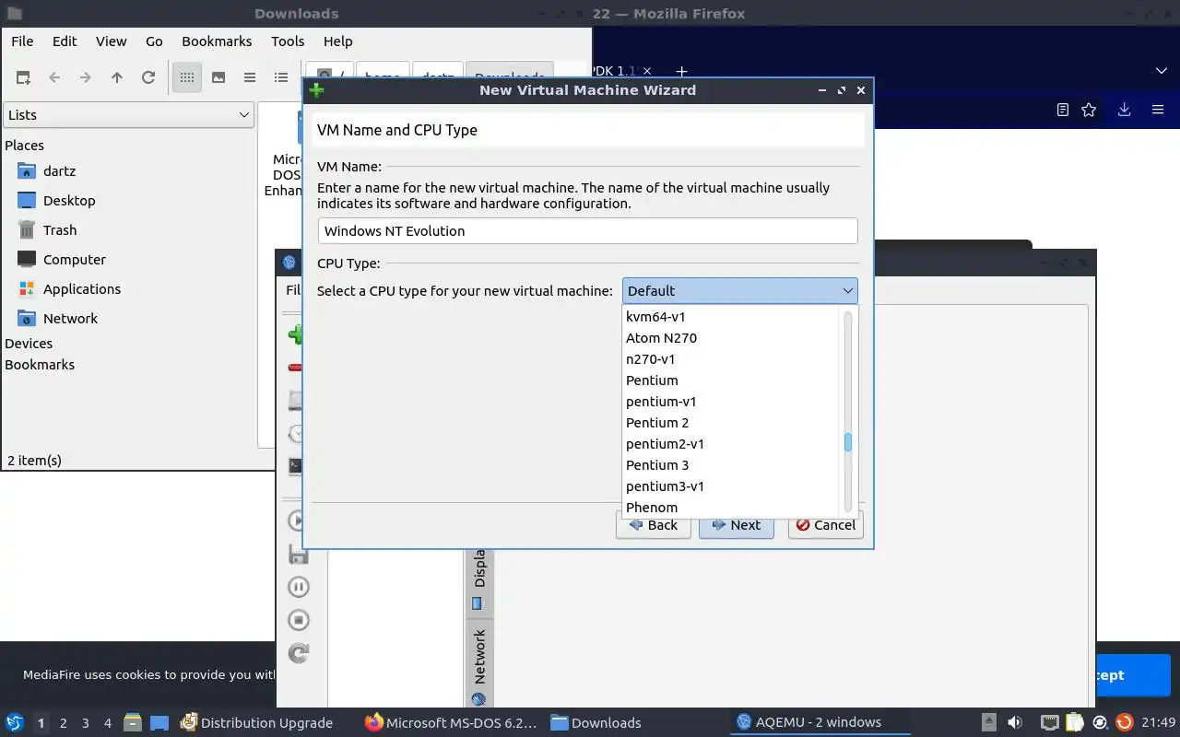The image size is (1180, 737).
Task: Open Firefox reader view icon
Action: pyautogui.click(x=1063, y=110)
